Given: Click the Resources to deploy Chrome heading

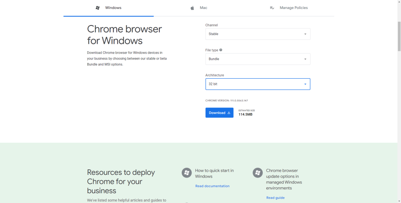Looking at the screenshot, I should click(121, 181).
